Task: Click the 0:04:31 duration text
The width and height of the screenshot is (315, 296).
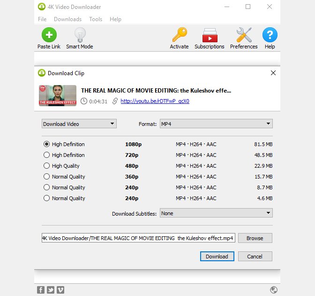Action: pos(98,101)
